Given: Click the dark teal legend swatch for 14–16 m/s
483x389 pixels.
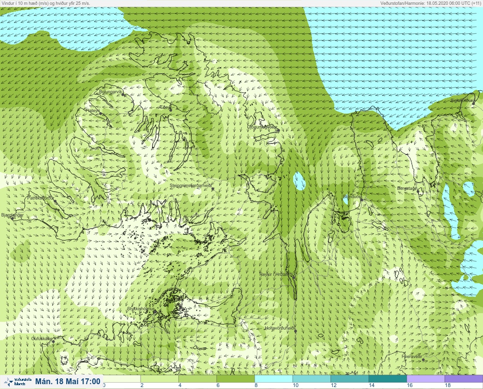Looking at the screenshot, I should pyautogui.click(x=388, y=378).
